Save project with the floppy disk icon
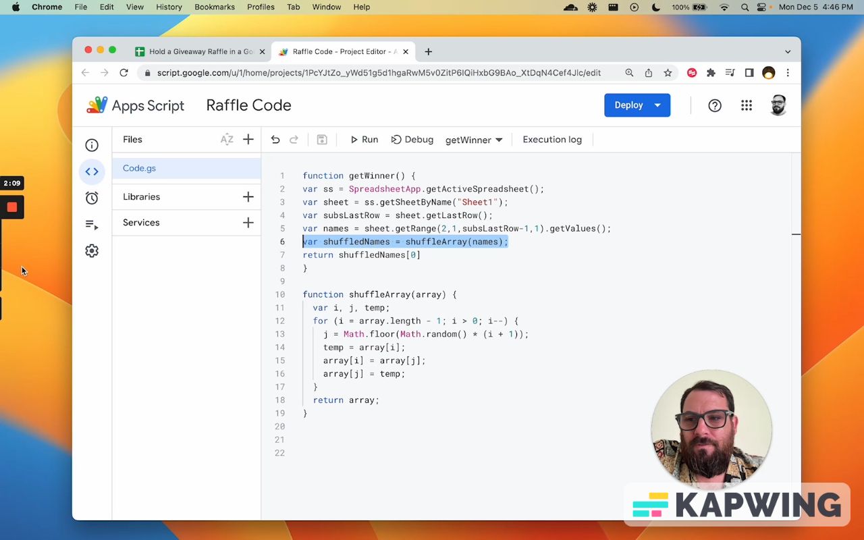This screenshot has width=864, height=540. point(322,140)
